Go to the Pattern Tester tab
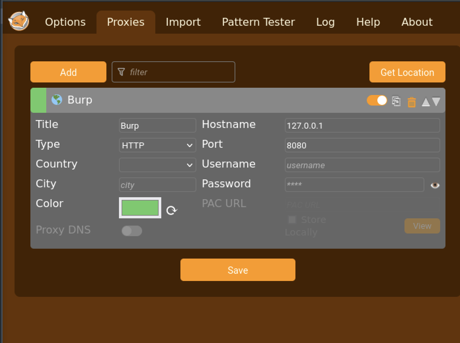The height and width of the screenshot is (343, 460). tap(258, 22)
